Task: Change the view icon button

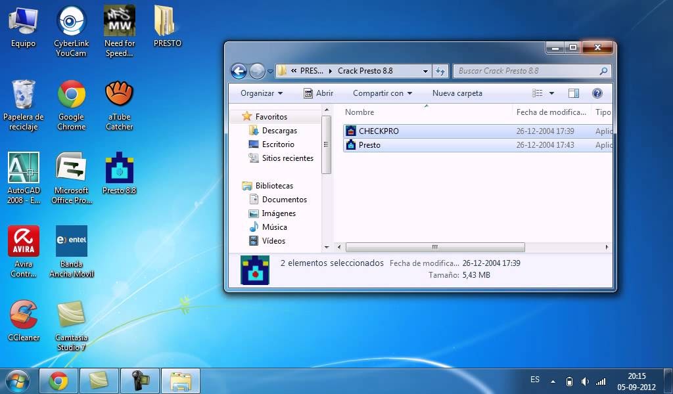Action: (x=538, y=93)
